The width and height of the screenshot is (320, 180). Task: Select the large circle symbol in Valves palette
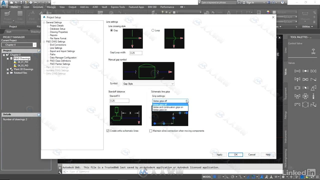305,104
